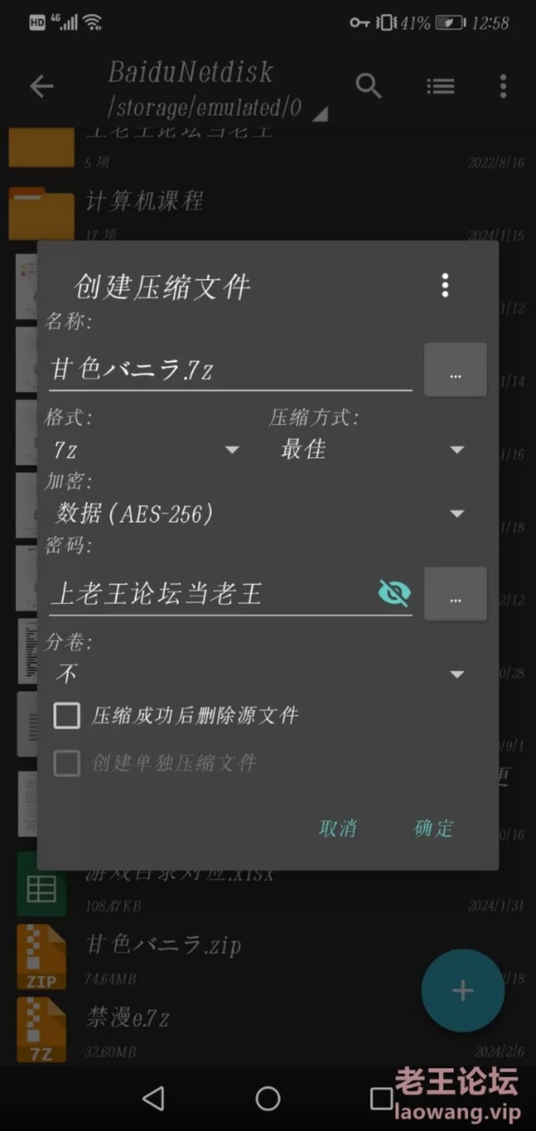Open the top bar three-dot overflow menu
The image size is (536, 1131).
click(x=503, y=87)
